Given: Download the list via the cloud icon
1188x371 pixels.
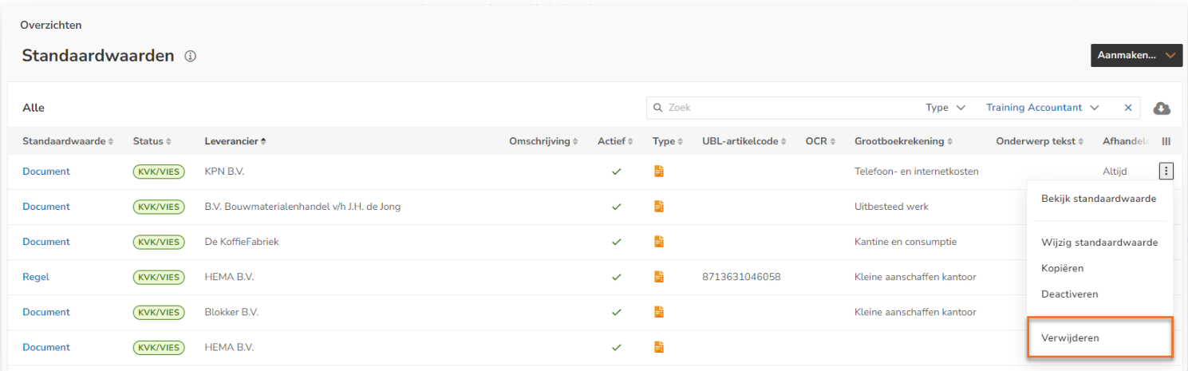Looking at the screenshot, I should [1162, 108].
